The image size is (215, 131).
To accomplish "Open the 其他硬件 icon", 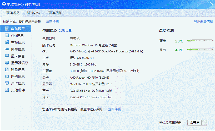I will point(7,90).
